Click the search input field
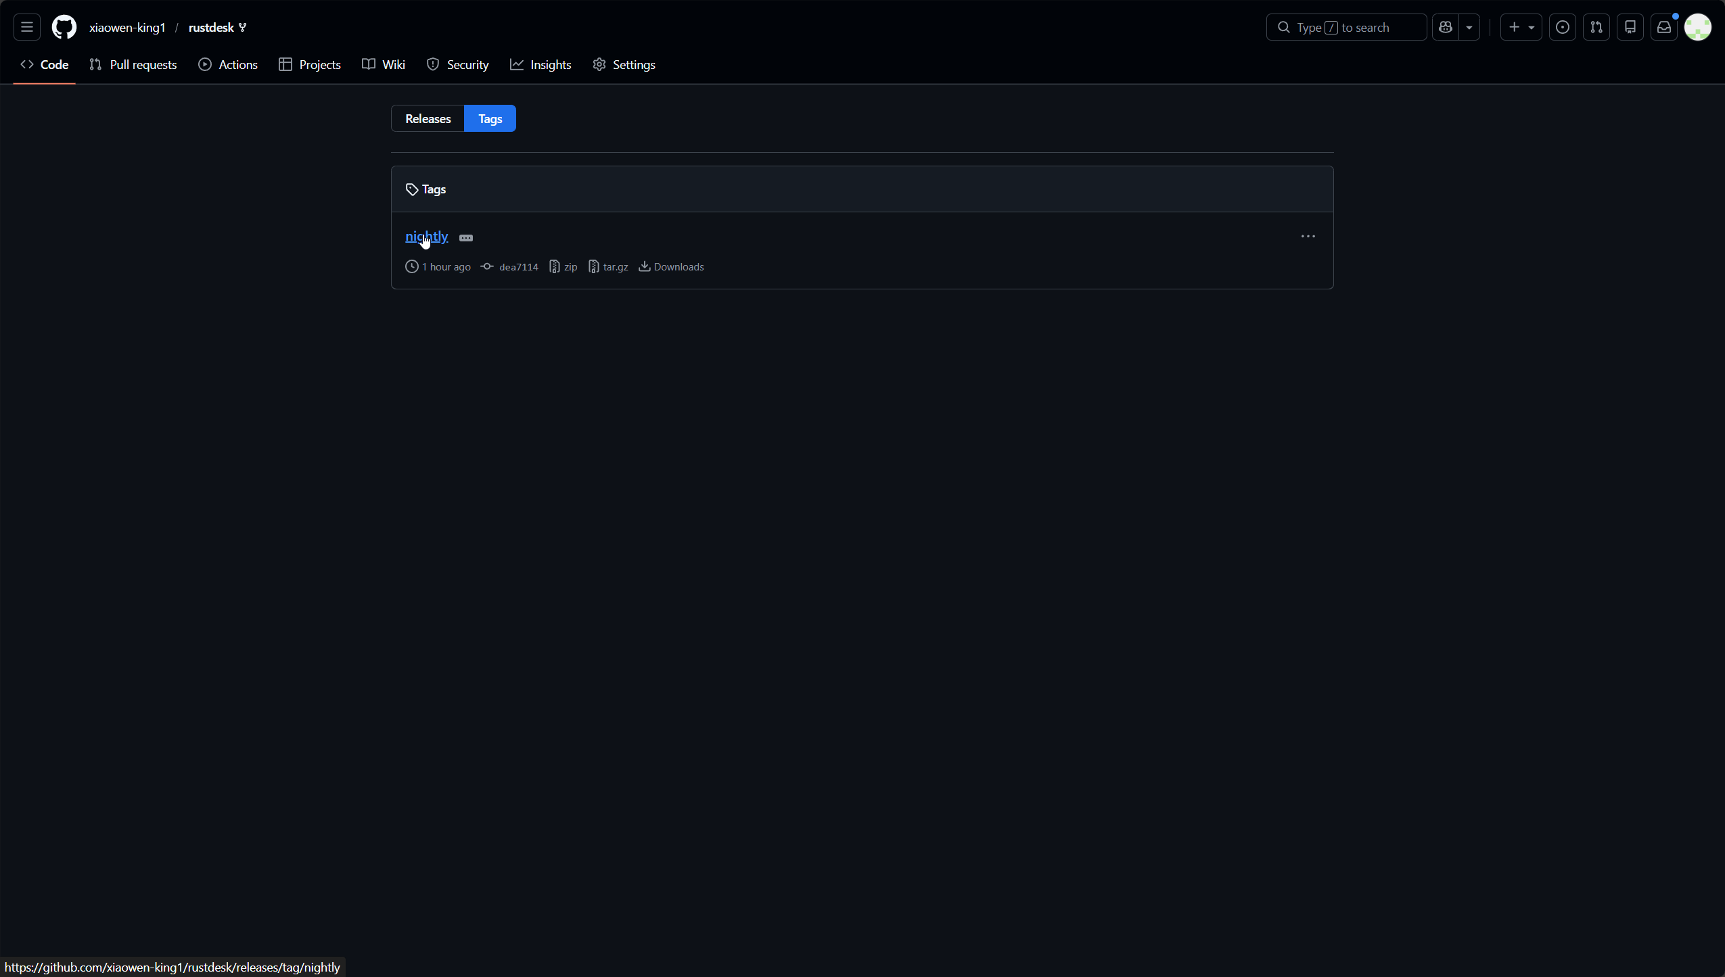The width and height of the screenshot is (1725, 977). click(x=1346, y=27)
